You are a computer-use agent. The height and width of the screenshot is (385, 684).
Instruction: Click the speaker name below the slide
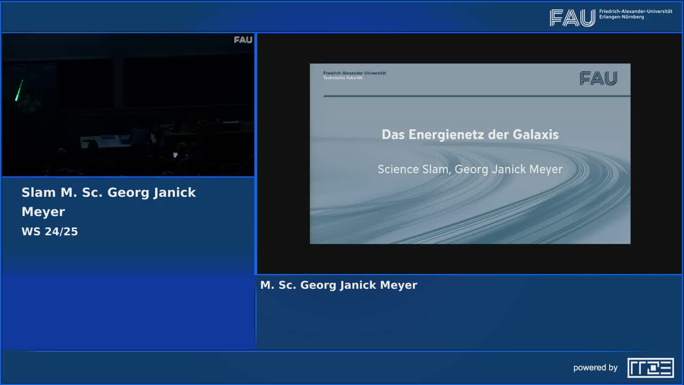pyautogui.click(x=338, y=285)
